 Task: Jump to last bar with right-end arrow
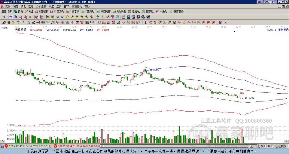52,17
